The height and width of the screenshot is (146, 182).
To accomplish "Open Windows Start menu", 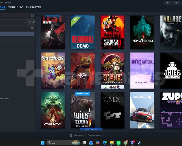I will click(x=43, y=143).
